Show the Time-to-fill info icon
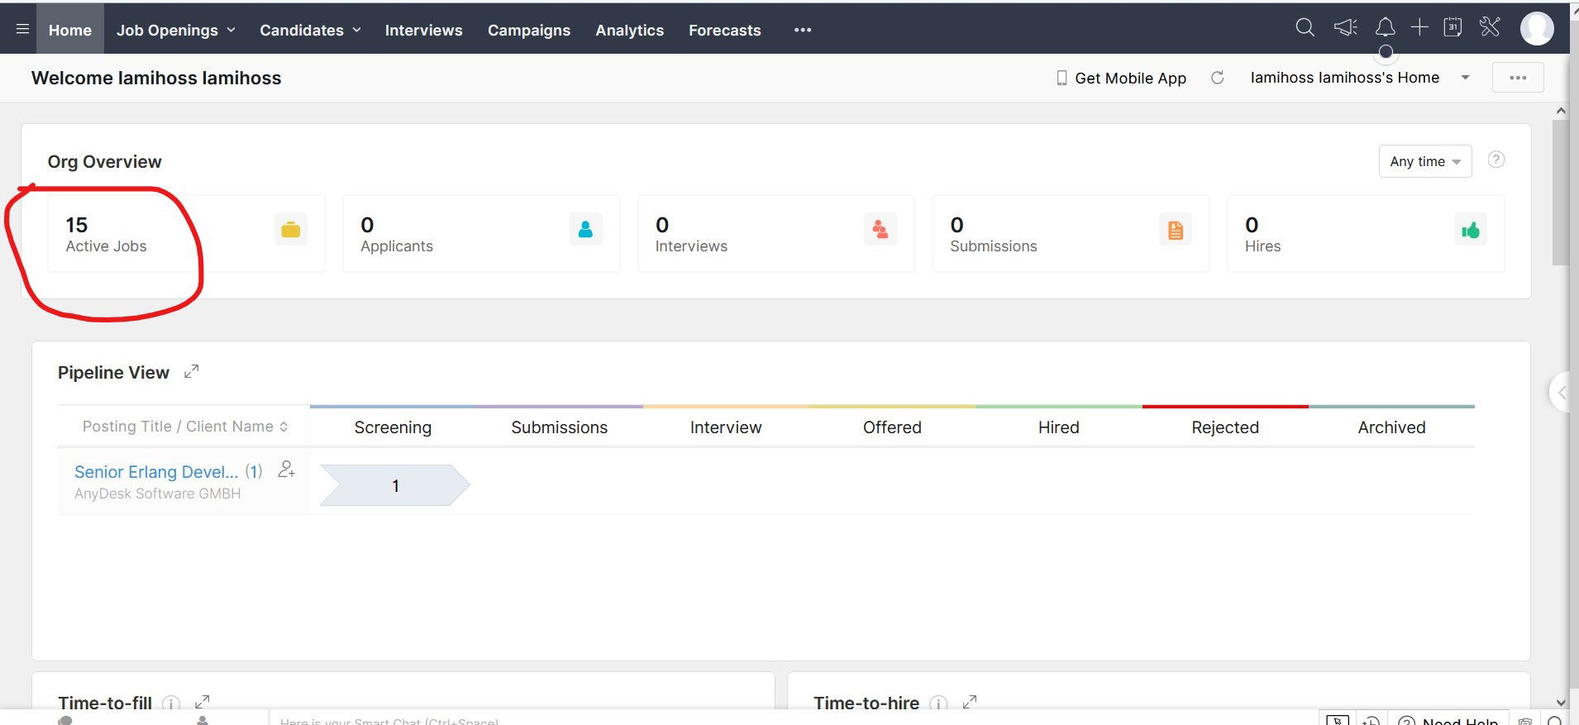Viewport: 1579px width, 725px height. [x=171, y=704]
